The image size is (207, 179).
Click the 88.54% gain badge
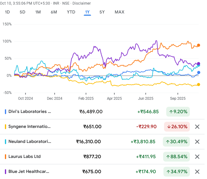(x=176, y=157)
